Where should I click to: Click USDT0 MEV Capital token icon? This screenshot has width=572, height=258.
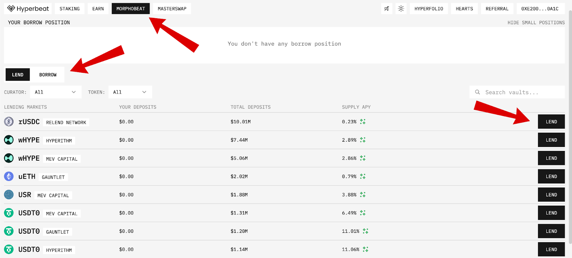pos(9,213)
